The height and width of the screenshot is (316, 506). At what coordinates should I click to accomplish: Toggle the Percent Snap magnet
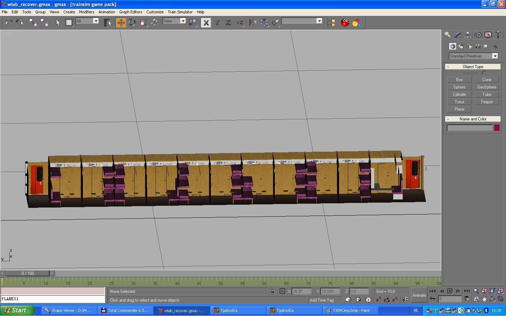coord(395,299)
